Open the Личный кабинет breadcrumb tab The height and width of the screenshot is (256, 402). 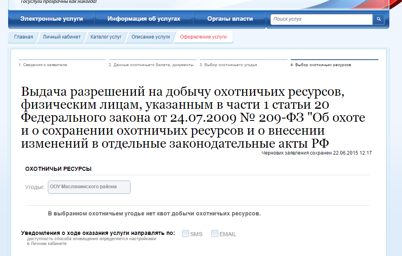pyautogui.click(x=62, y=37)
